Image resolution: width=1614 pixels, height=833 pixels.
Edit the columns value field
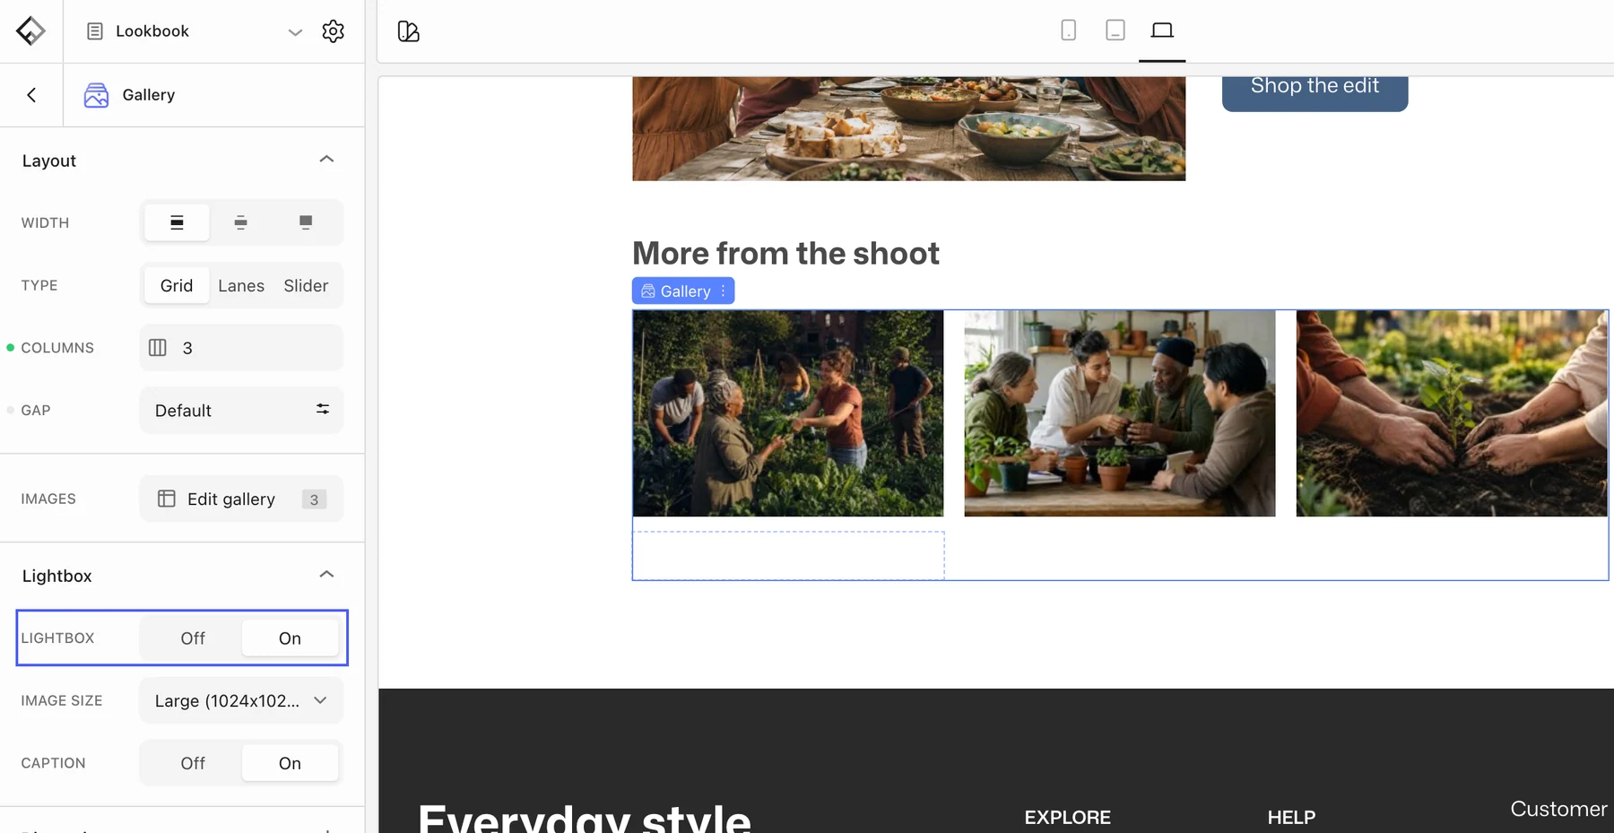[241, 348]
